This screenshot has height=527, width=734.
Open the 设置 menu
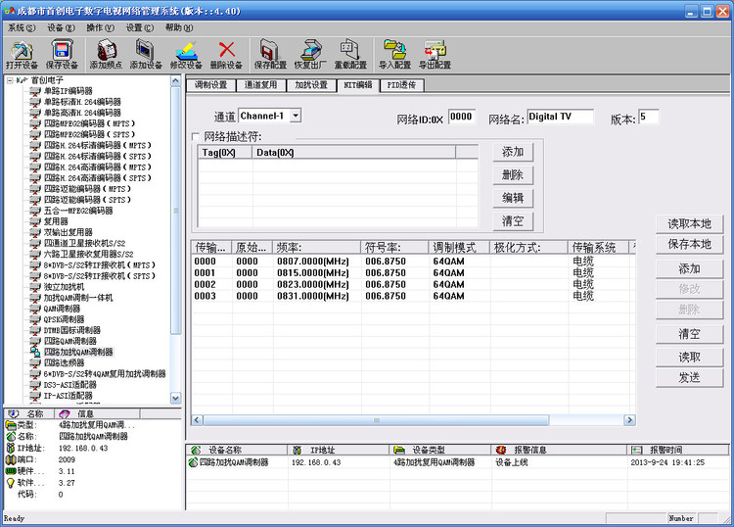tap(140, 27)
